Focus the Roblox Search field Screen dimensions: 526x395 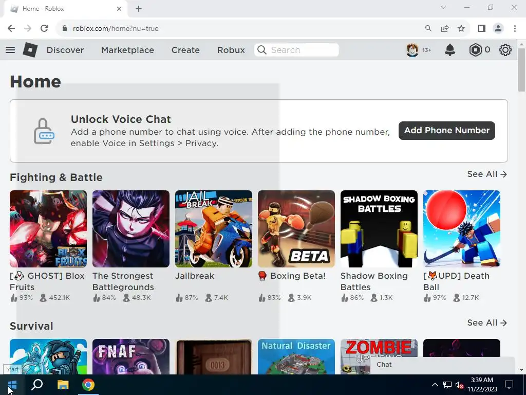(x=296, y=50)
